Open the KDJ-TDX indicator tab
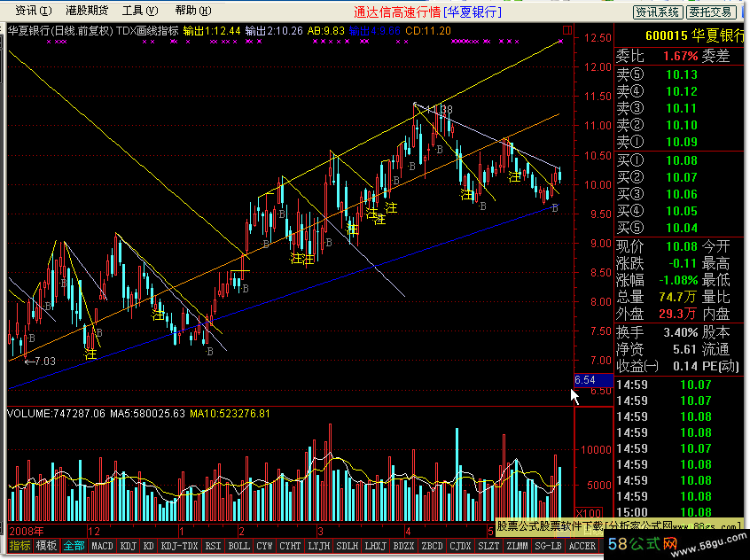Screen dimensions: 750x560 178,546
